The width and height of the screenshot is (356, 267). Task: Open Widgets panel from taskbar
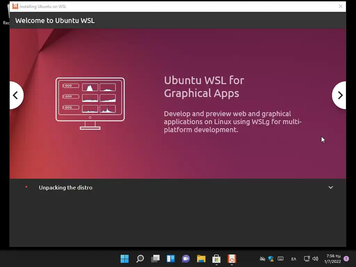(170, 259)
